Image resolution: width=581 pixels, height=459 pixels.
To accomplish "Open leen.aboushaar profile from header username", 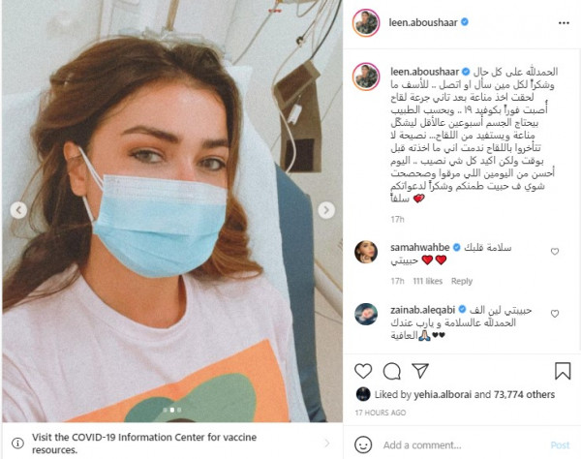I will point(423,22).
